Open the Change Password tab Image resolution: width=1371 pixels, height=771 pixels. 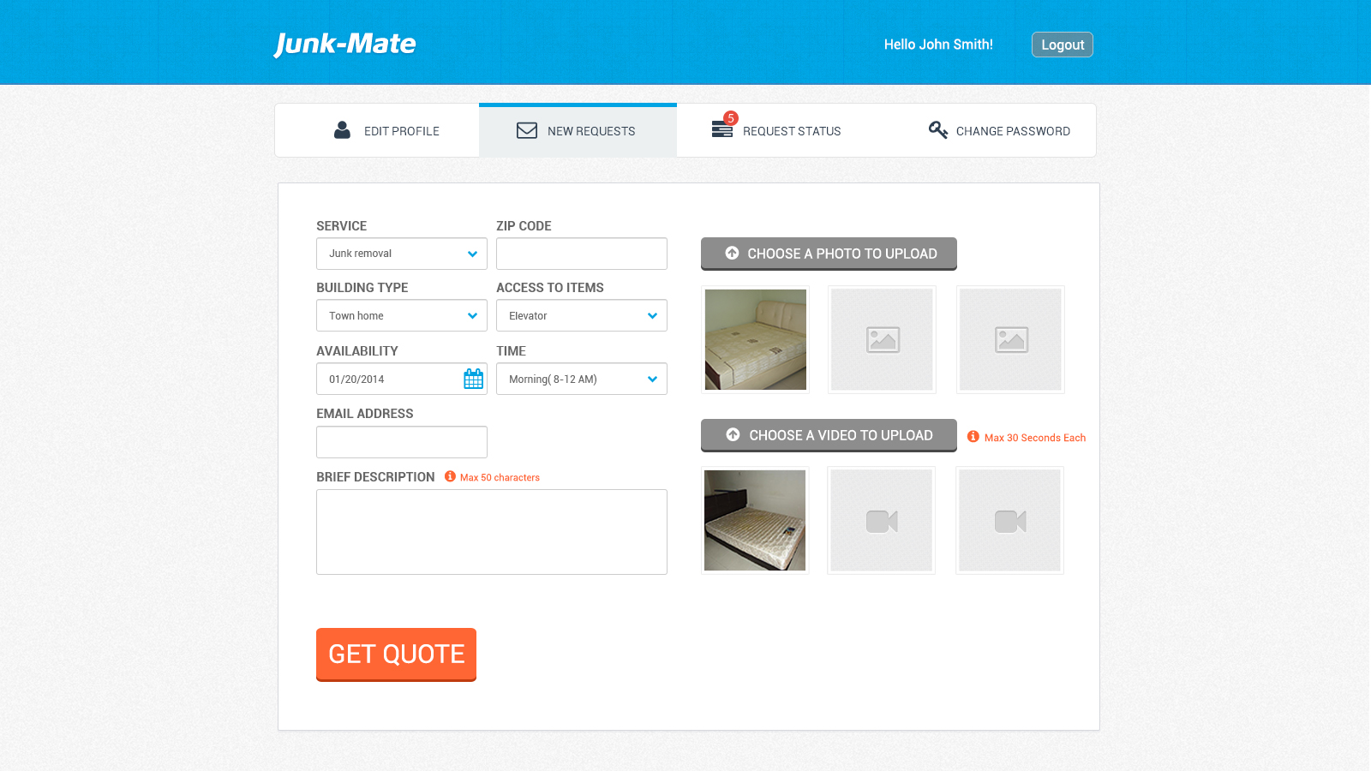click(999, 131)
